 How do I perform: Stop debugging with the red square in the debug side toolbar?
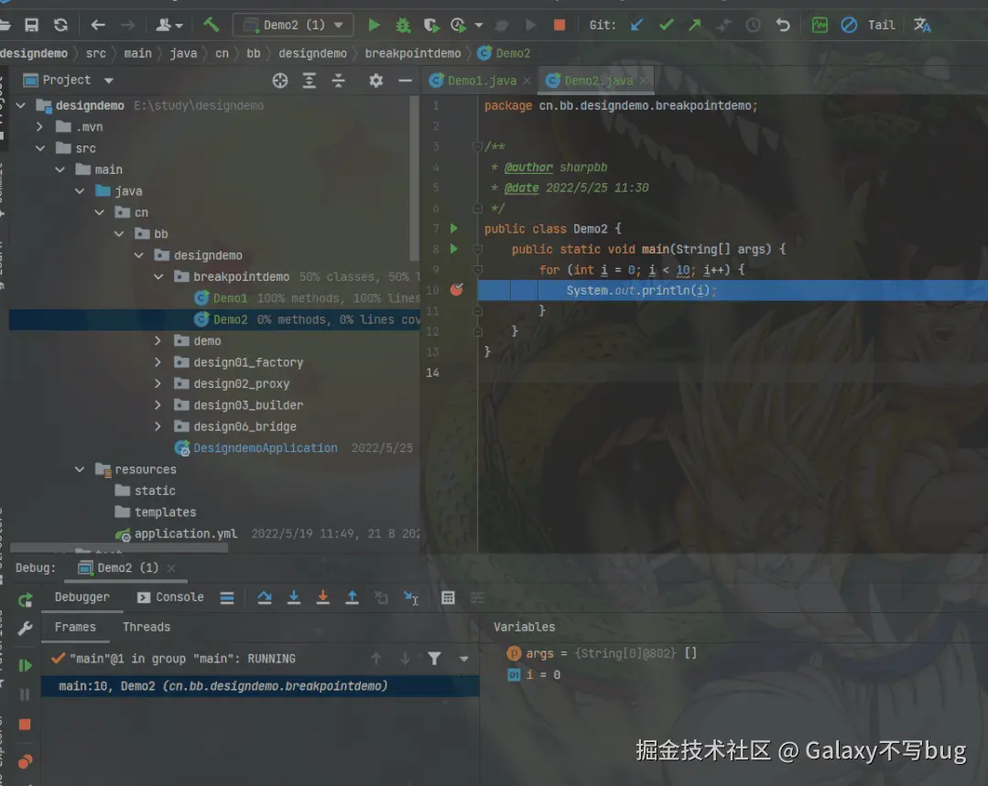point(25,725)
